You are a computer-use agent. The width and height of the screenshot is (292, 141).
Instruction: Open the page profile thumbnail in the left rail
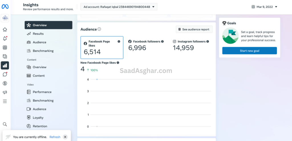(5, 18)
